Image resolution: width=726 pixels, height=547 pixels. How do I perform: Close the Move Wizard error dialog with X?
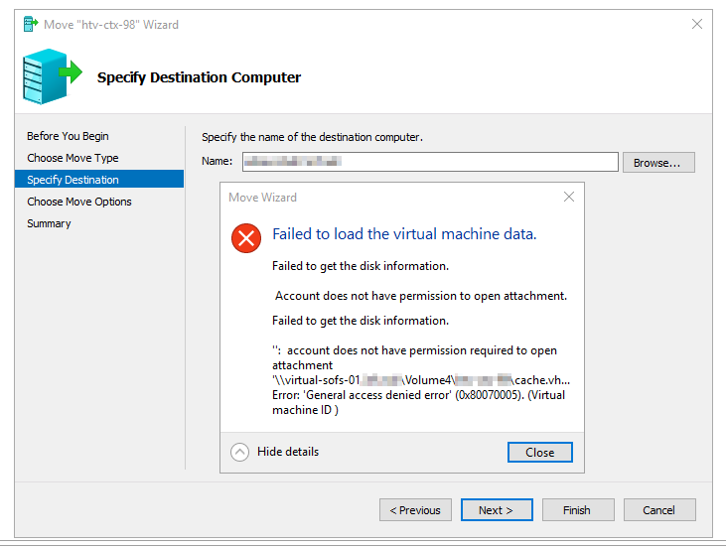[x=569, y=198]
